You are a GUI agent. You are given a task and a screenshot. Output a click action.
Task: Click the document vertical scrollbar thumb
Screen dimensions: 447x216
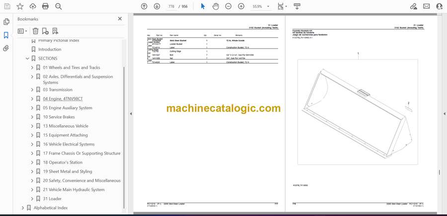[439, 172]
